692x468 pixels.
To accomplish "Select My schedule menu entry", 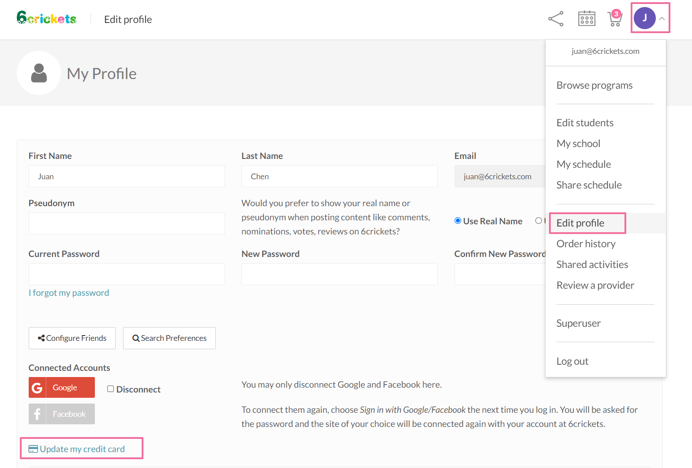I will pos(583,164).
